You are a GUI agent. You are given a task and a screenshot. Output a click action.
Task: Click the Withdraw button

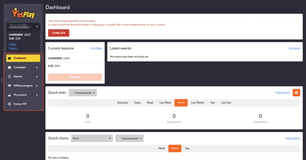tap(75, 77)
